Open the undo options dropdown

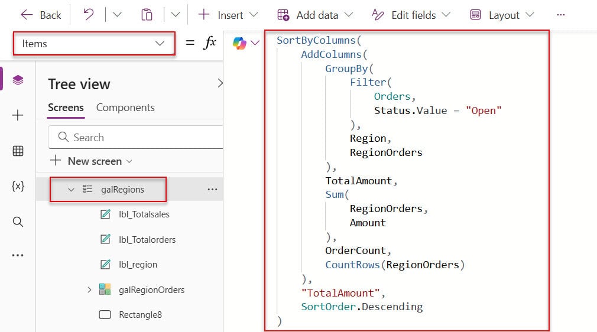(117, 15)
